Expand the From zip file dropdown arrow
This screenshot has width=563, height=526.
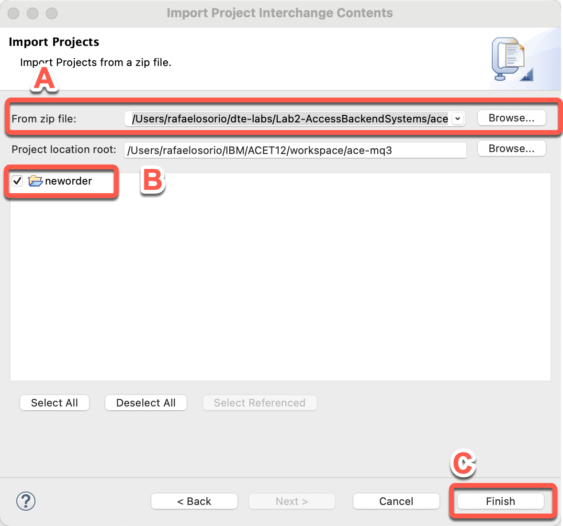pyautogui.click(x=458, y=119)
